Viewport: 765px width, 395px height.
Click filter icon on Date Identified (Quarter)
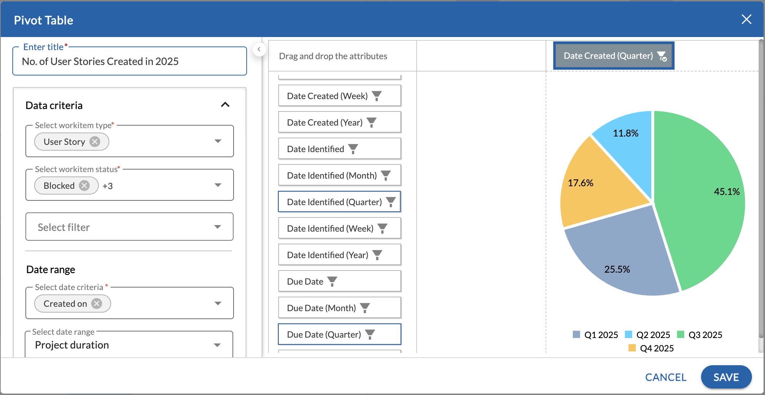(391, 202)
